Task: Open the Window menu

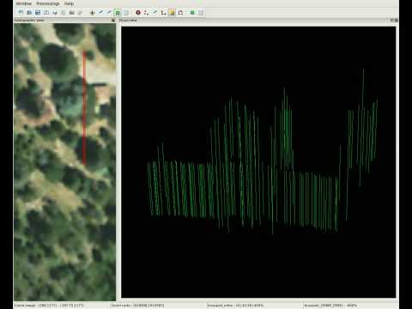Action: 23,3
